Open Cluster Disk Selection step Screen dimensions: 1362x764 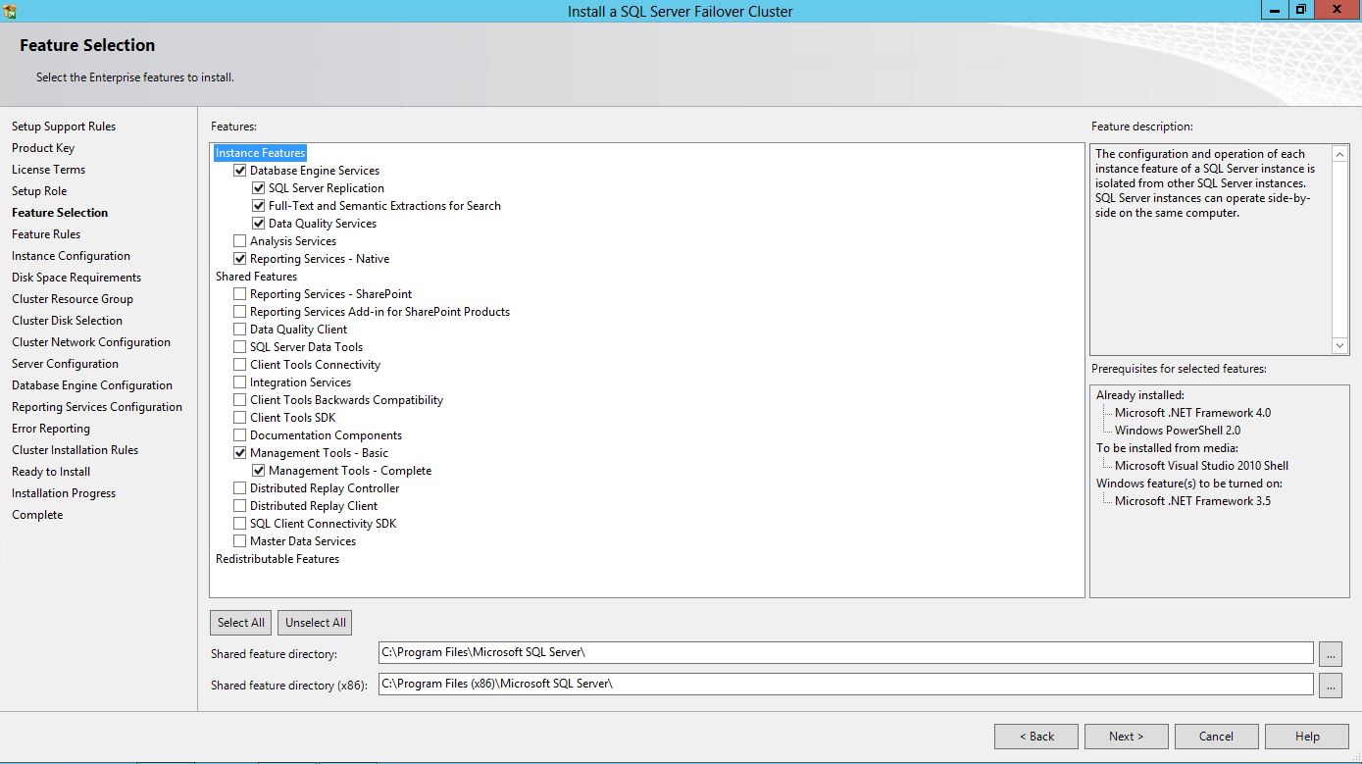[68, 321]
